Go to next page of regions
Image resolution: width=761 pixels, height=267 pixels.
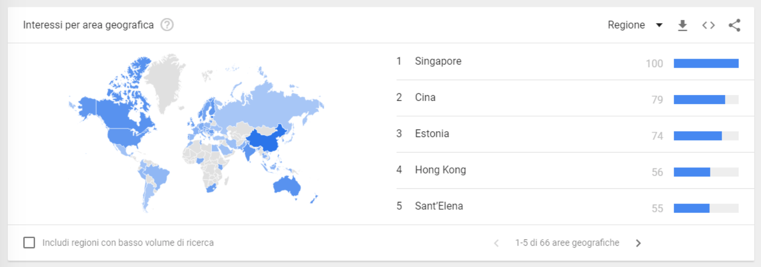pyautogui.click(x=638, y=243)
